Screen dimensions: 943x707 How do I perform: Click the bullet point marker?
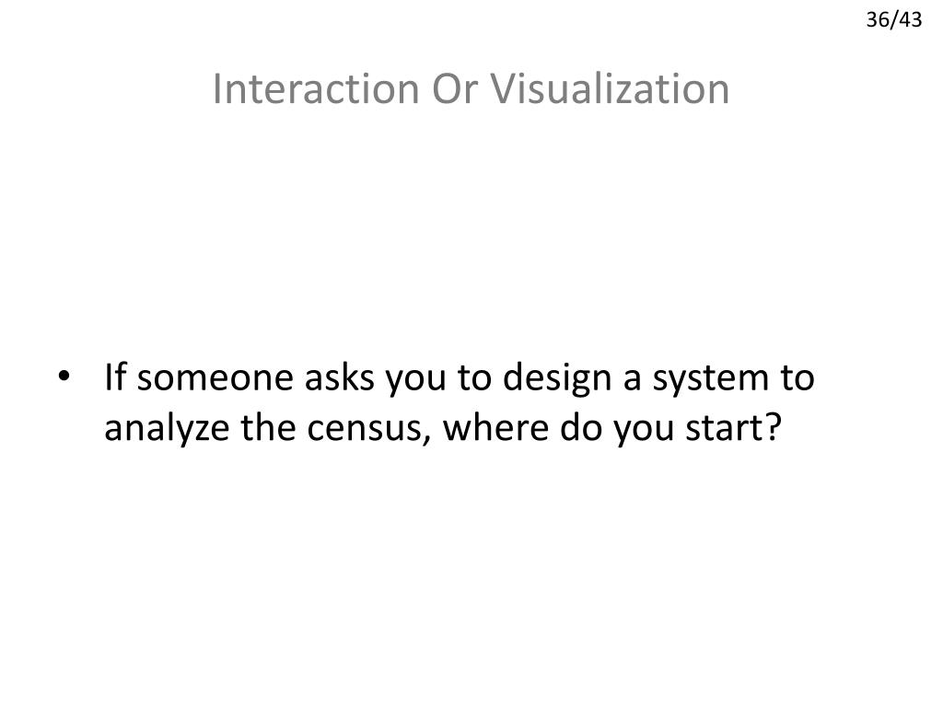point(64,377)
